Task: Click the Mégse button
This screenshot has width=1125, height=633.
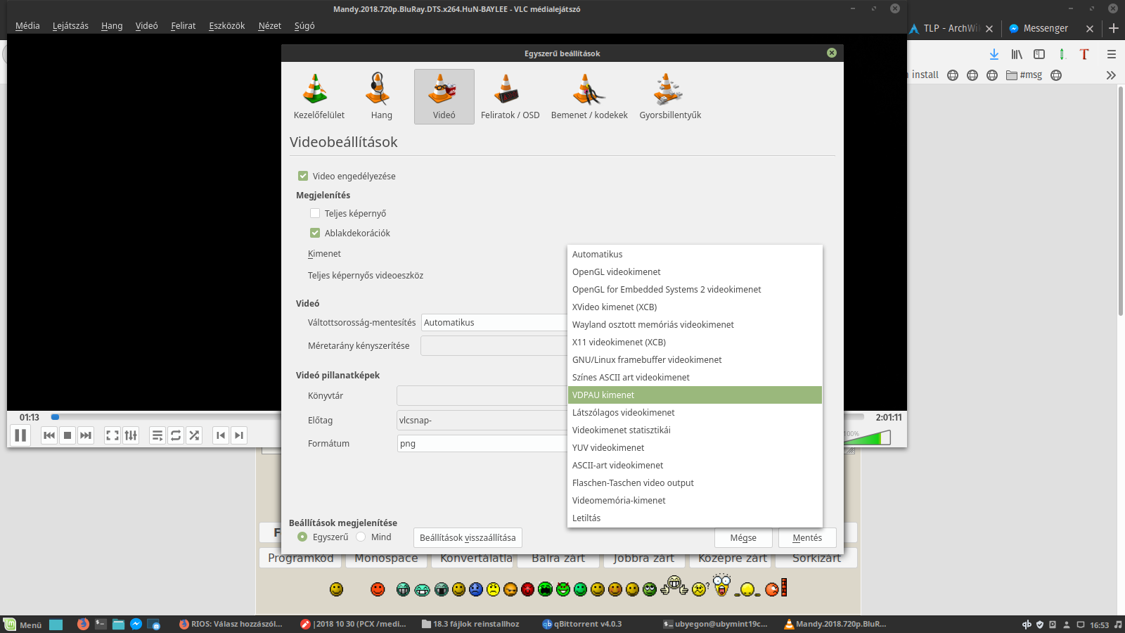Action: click(743, 537)
